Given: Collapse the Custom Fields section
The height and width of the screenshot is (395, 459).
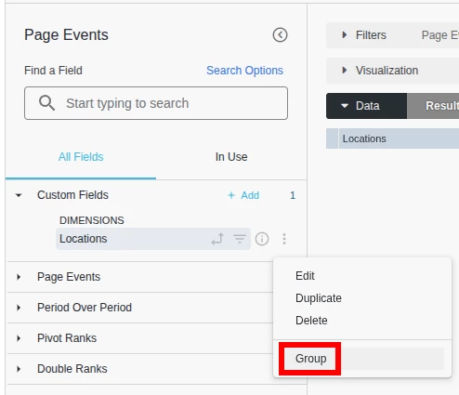Looking at the screenshot, I should click(19, 195).
